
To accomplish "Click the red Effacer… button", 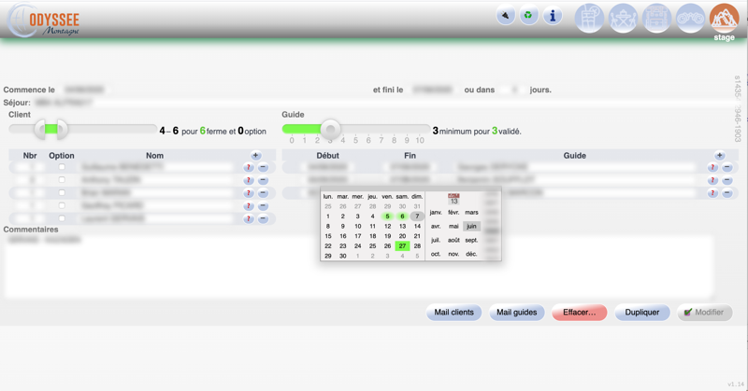I will coord(579,313).
